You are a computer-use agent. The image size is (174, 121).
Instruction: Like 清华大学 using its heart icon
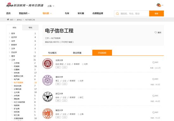153,79
